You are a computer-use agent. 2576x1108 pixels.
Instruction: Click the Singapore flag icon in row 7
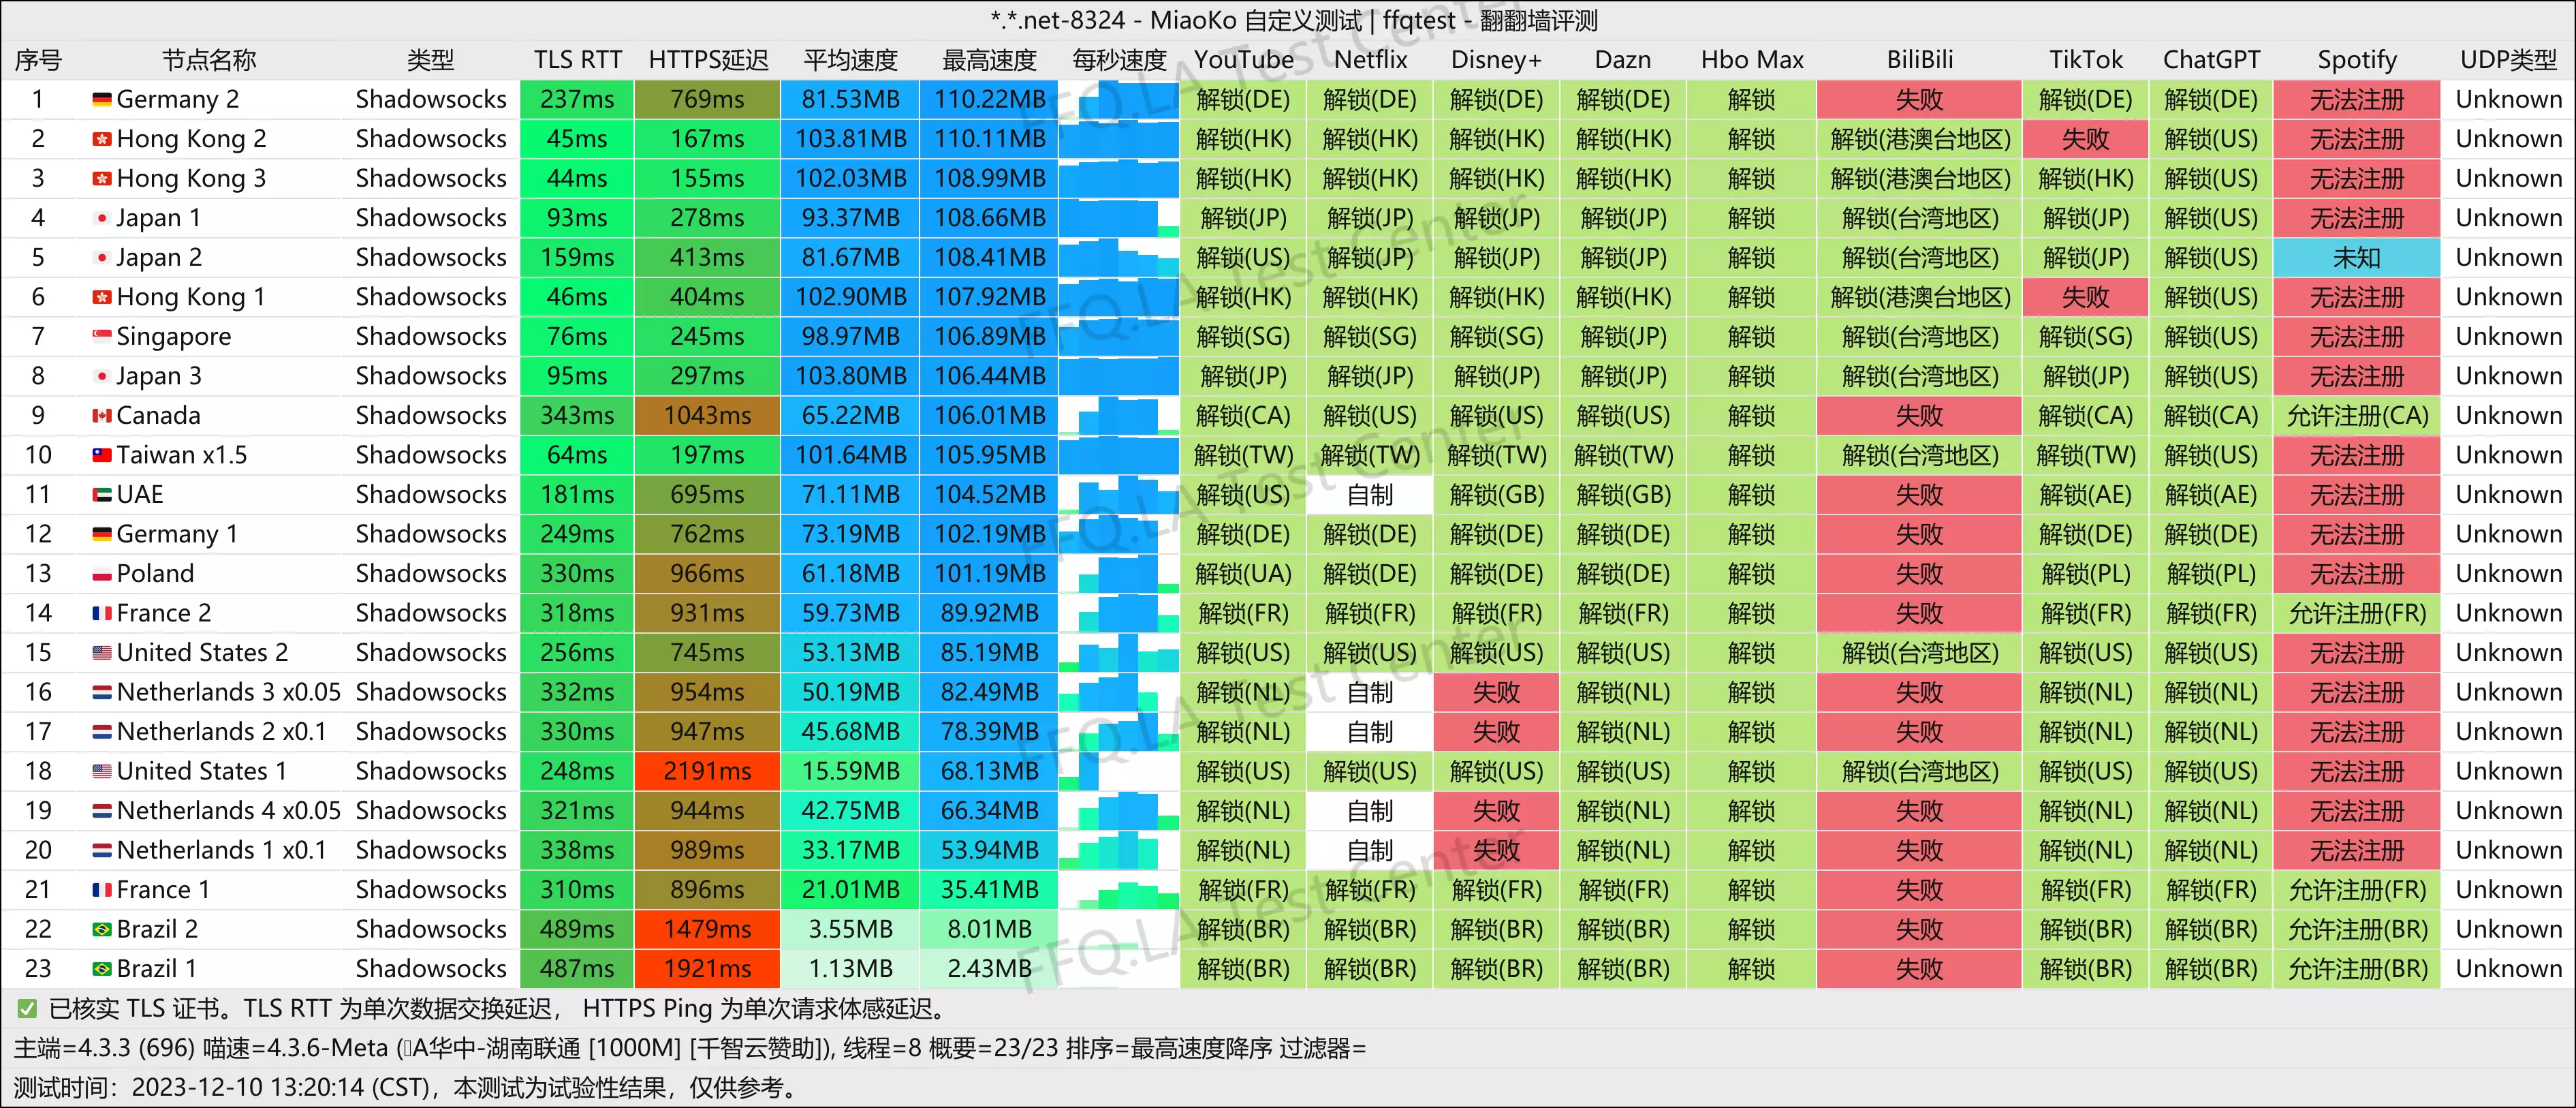click(x=101, y=337)
